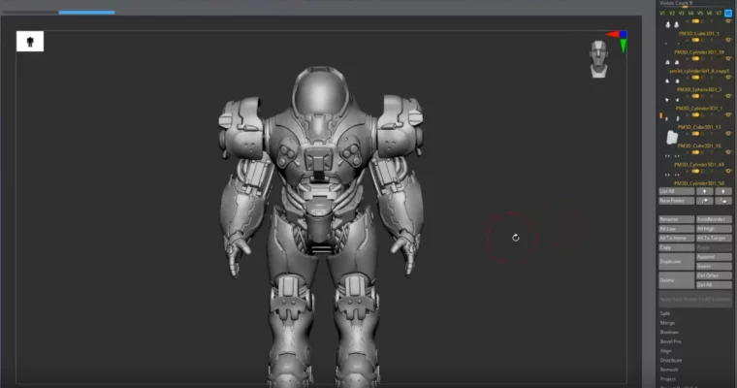The height and width of the screenshot is (388, 737).
Task: Toggle eye icon under the PM3D_Cylinder3D1_39 name
Action: [729, 59]
